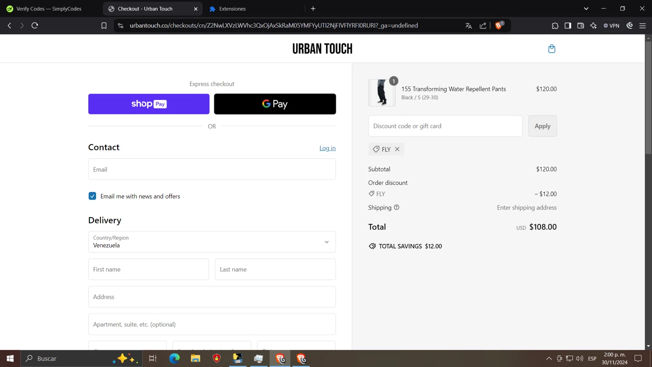Screen dimensions: 652x367
Task: Open a new browser tab
Action: [313, 9]
